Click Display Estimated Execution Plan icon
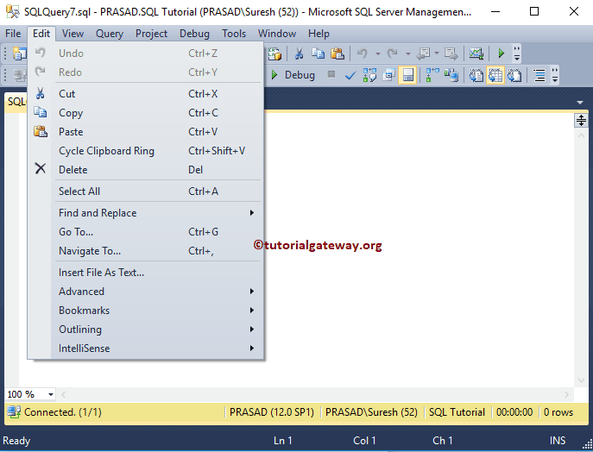The width and height of the screenshot is (593, 452). point(369,75)
